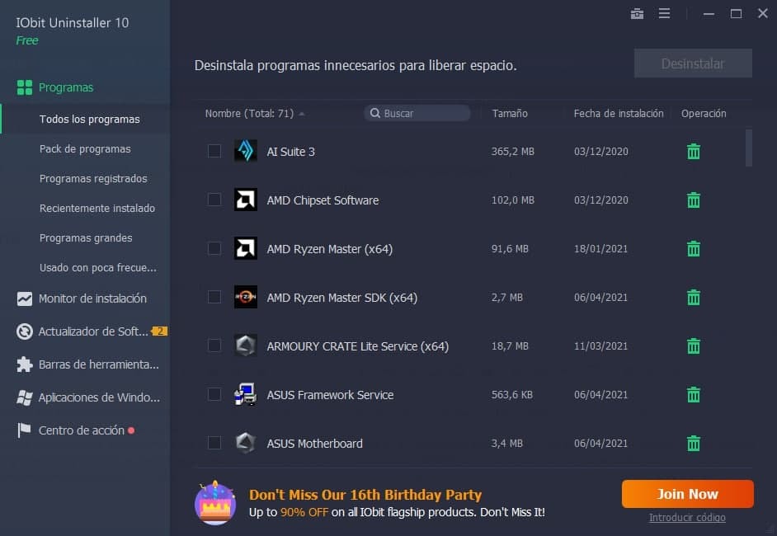Click the Aplicaciones de Windows logo icon
This screenshot has width=777, height=536.
tap(24, 397)
